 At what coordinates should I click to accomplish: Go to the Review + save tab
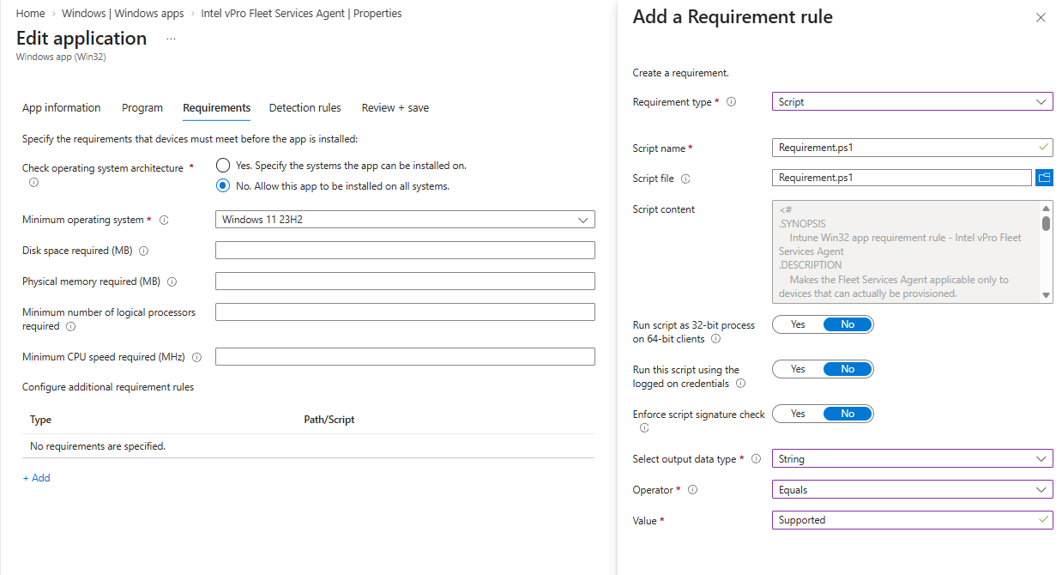coord(395,108)
